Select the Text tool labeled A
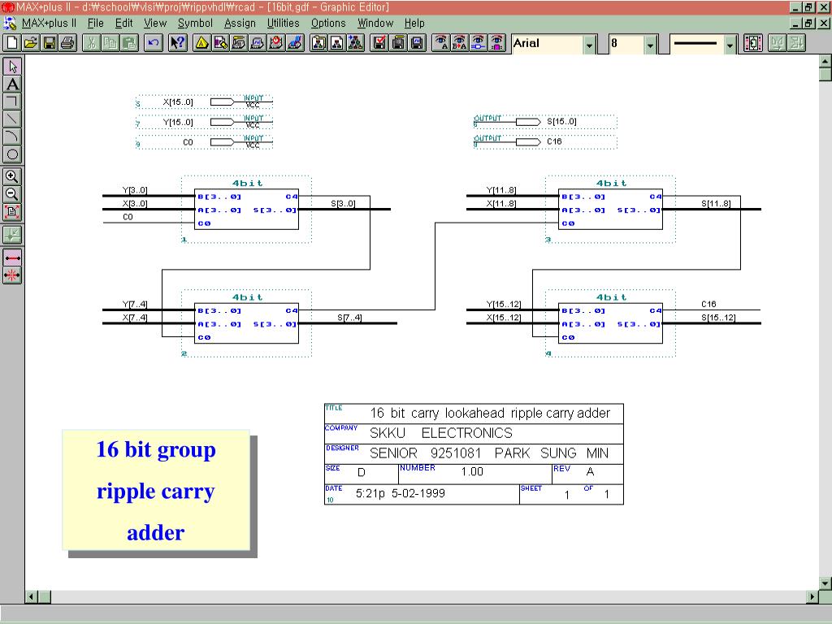The image size is (832, 624). point(12,84)
